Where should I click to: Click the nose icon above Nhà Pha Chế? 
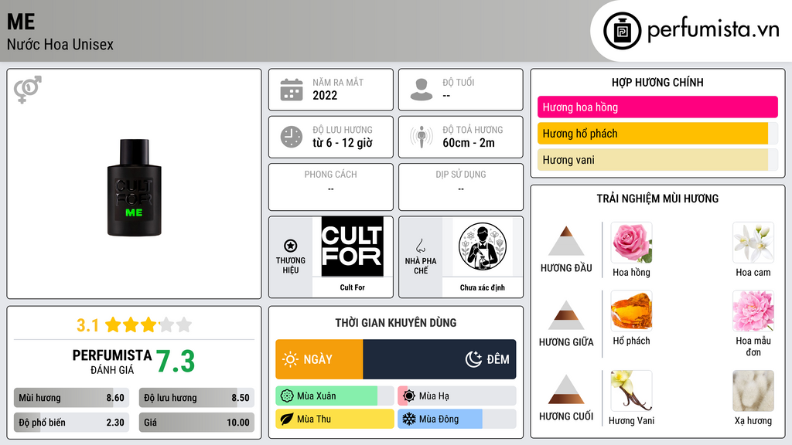pyautogui.click(x=420, y=246)
